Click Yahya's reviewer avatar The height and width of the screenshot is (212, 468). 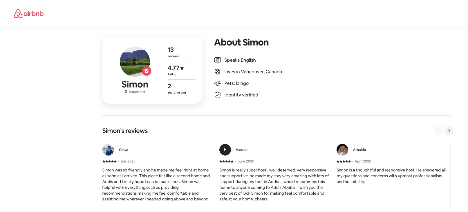click(108, 150)
